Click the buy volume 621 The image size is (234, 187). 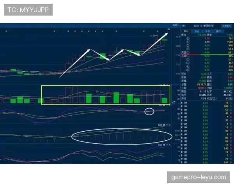(x=230, y=60)
